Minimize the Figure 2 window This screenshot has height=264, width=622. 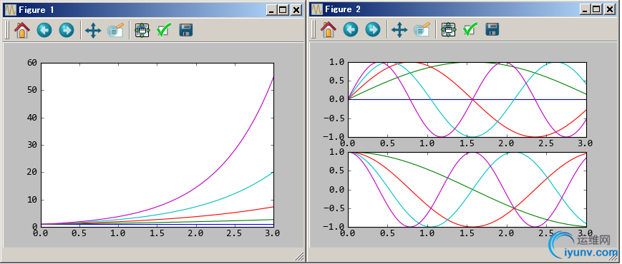pyautogui.click(x=585, y=9)
